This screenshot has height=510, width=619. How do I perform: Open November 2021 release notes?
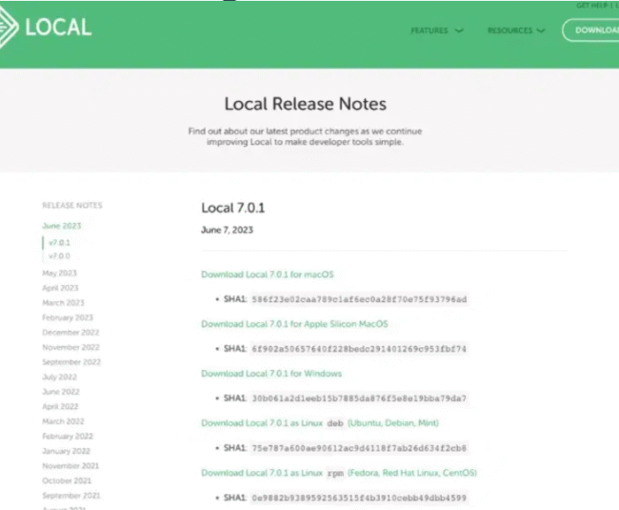coord(70,466)
